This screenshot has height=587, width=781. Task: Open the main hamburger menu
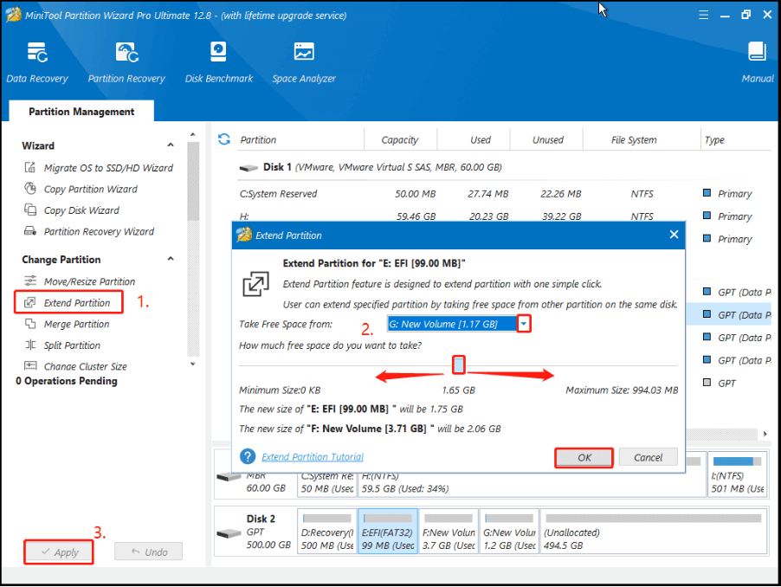703,14
